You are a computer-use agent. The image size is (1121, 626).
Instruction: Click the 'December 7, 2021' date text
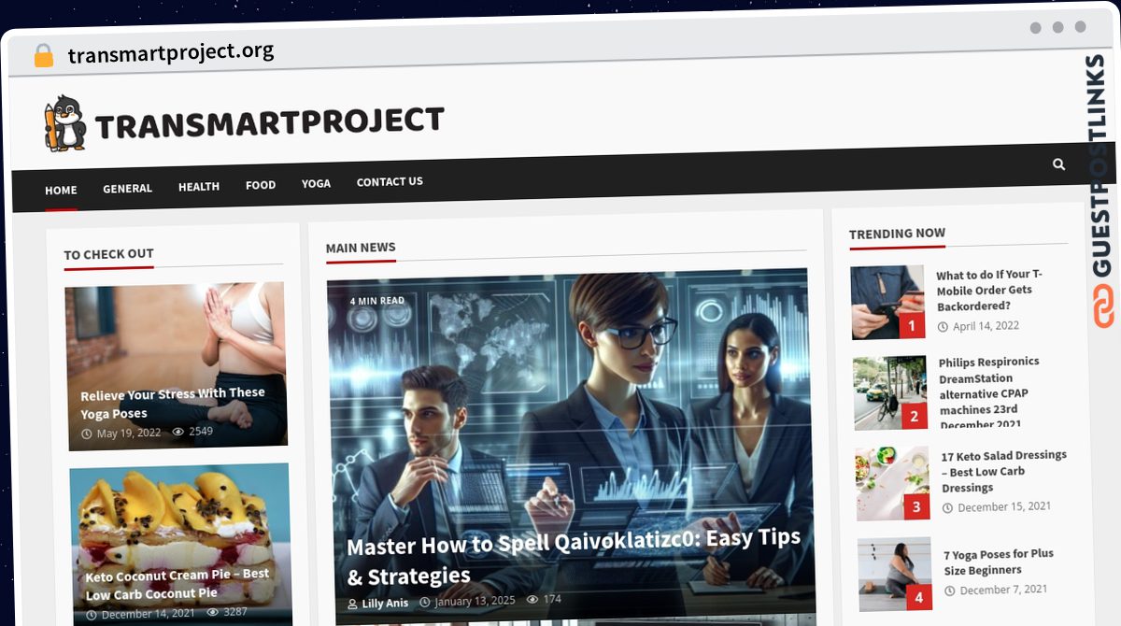(1003, 590)
